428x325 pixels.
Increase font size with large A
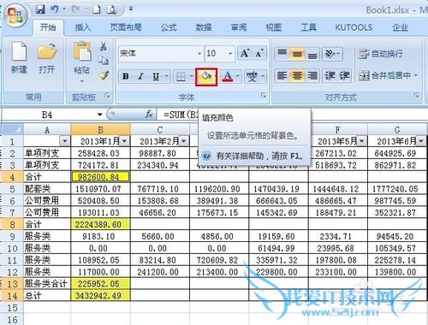(x=245, y=53)
